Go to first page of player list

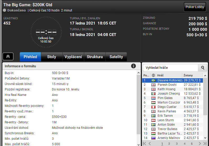click(144, 143)
